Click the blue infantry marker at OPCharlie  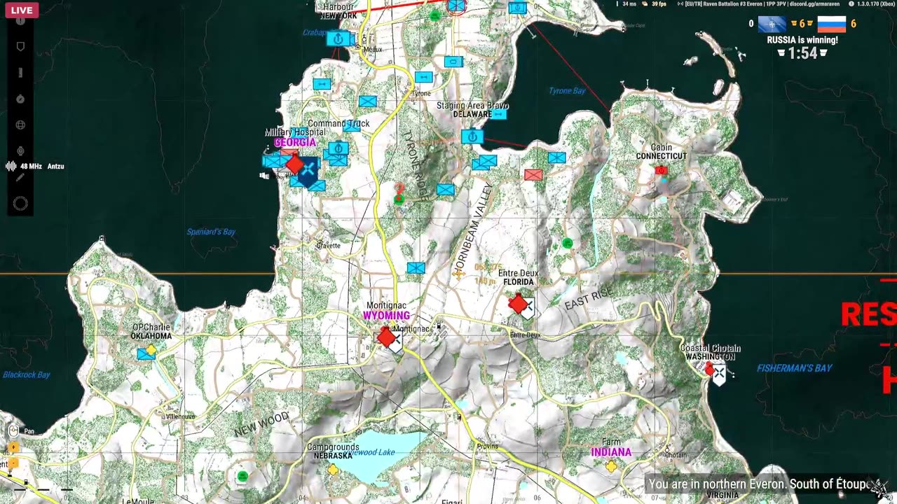coord(146,354)
